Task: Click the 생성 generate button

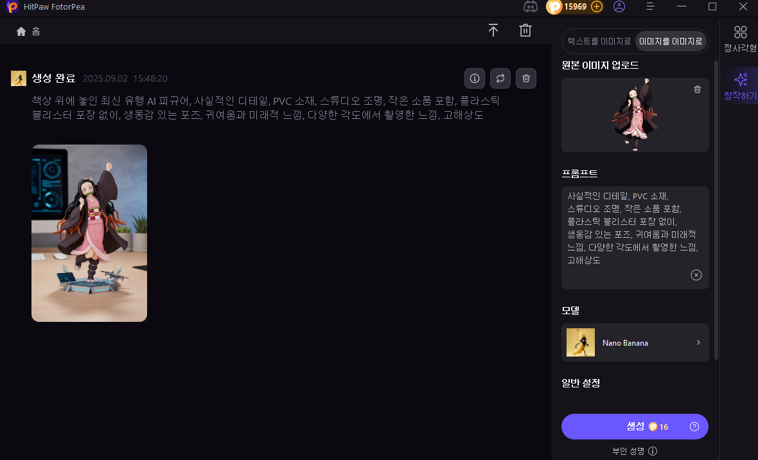Action: pyautogui.click(x=635, y=427)
